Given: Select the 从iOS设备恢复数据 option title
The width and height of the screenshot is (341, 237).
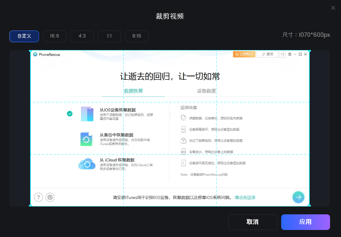Looking at the screenshot, I should coord(118,110).
